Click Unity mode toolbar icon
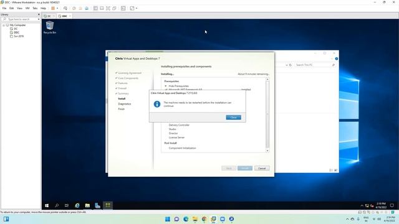 coord(115,8)
